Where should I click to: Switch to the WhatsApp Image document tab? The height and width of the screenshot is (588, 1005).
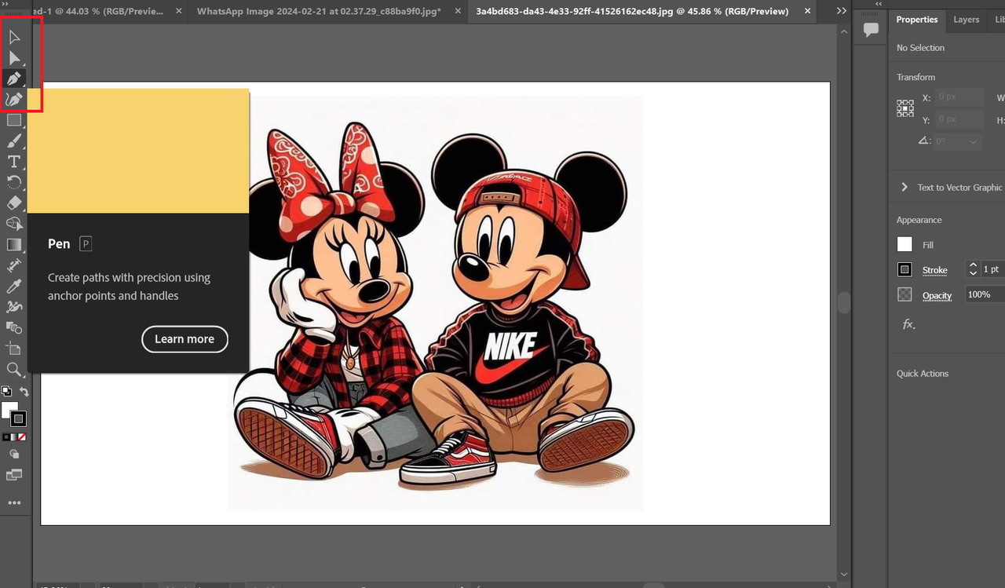coord(319,12)
